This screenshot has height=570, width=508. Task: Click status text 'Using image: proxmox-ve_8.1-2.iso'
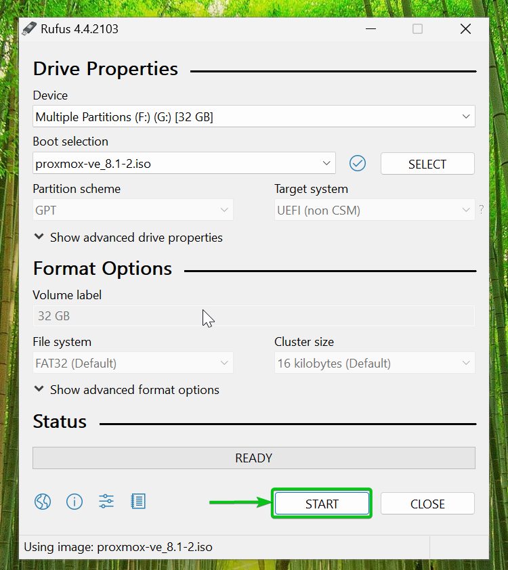(x=118, y=547)
